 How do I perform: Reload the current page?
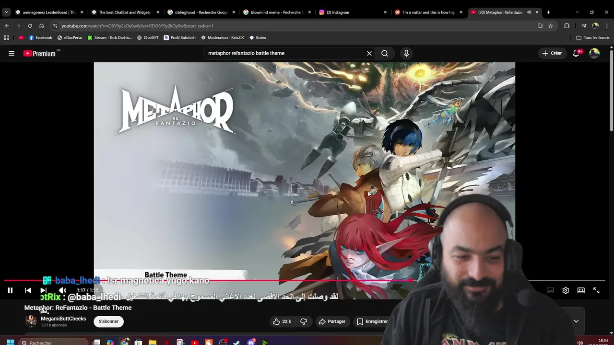click(30, 26)
